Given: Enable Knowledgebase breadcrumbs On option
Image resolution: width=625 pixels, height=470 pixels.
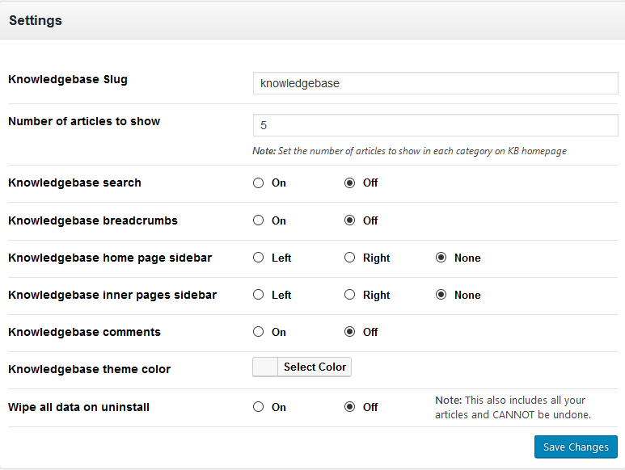Looking at the screenshot, I should [x=258, y=220].
